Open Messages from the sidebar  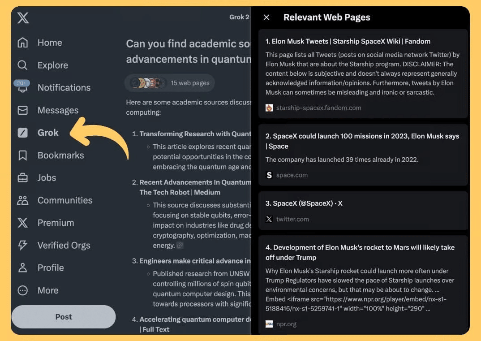pos(58,110)
